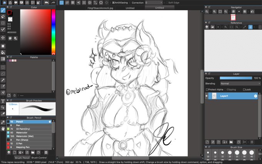262x164 pixels.
Task: Click the color saturation square picker
Action: tap(35, 32)
